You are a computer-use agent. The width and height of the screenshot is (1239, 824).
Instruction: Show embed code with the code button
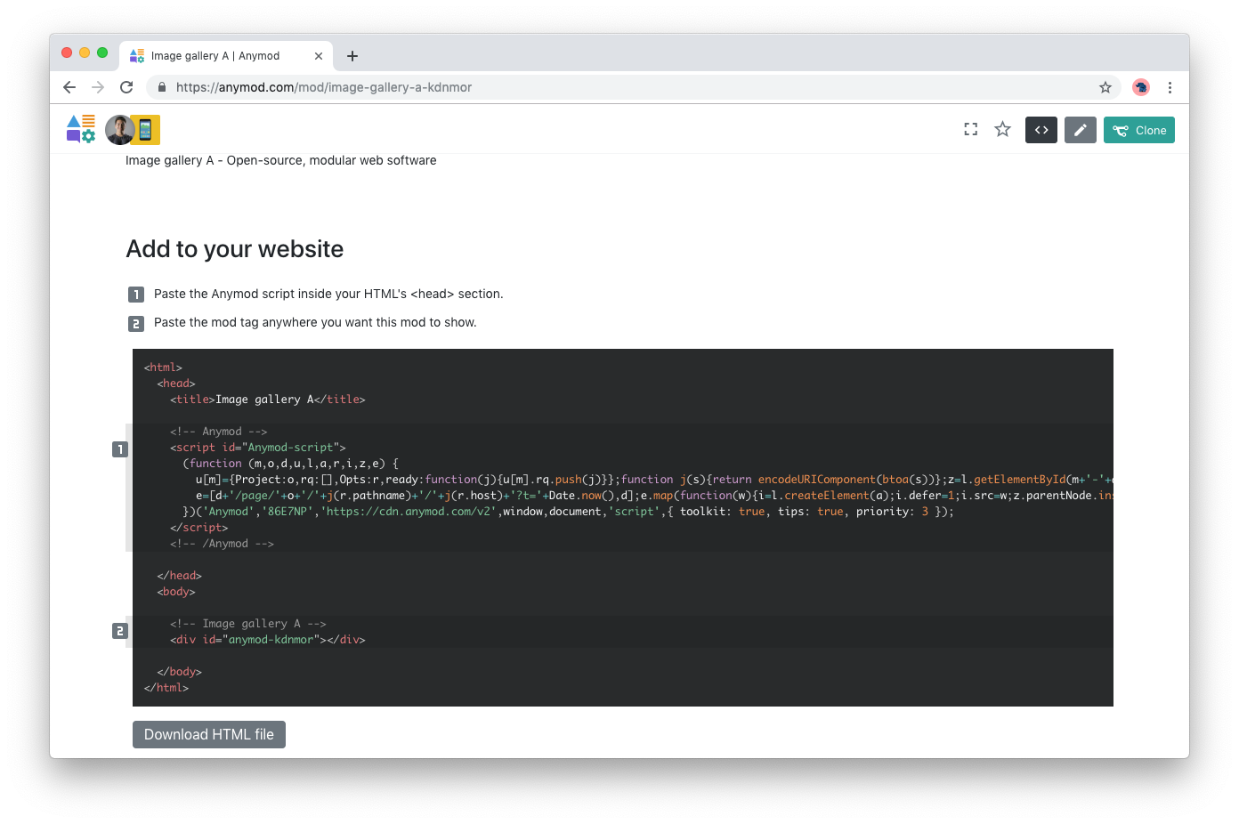point(1041,130)
